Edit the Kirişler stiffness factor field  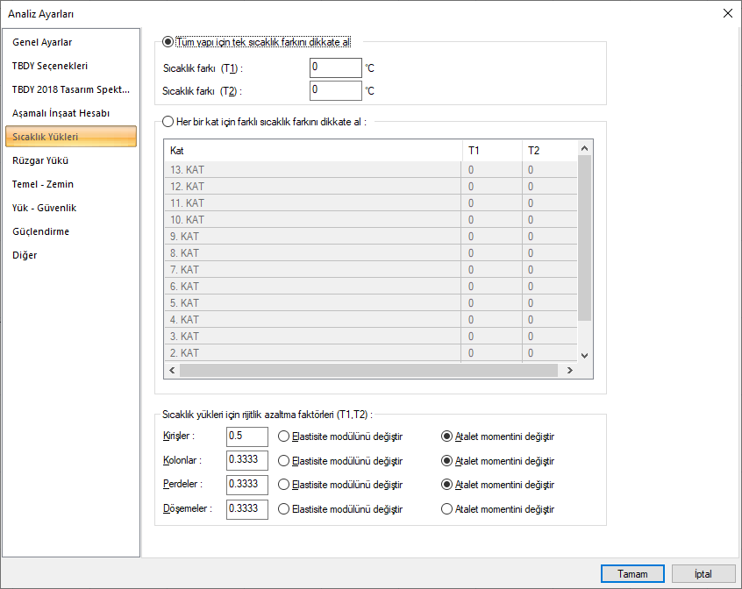click(x=246, y=436)
